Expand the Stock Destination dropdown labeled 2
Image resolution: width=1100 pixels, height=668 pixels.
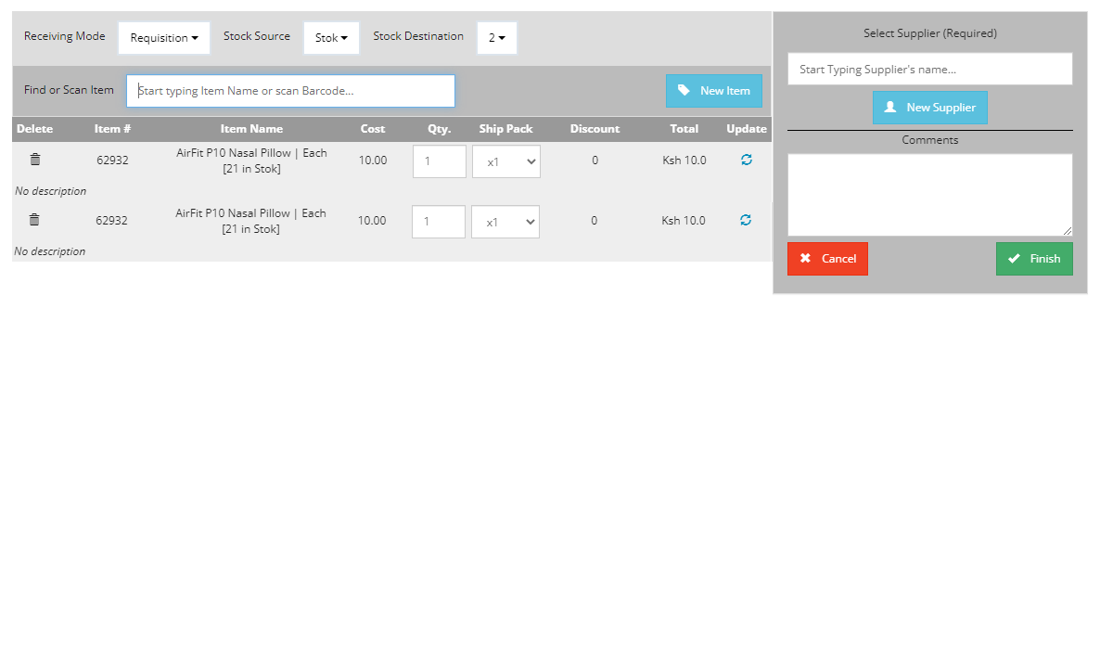pos(496,37)
